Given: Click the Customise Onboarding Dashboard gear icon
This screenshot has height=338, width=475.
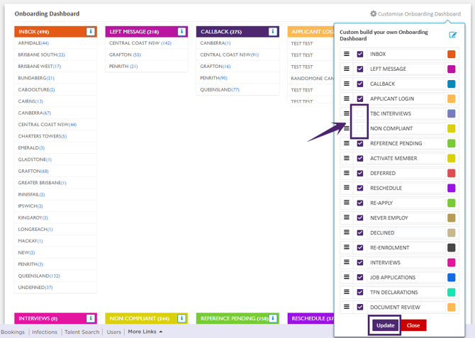Looking at the screenshot, I should pyautogui.click(x=373, y=13).
